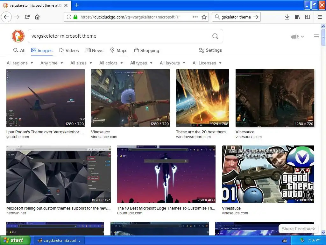Viewport: 326px width, 245px height.
Task: Click the tray icon beside the clock
Action: tap(302, 241)
